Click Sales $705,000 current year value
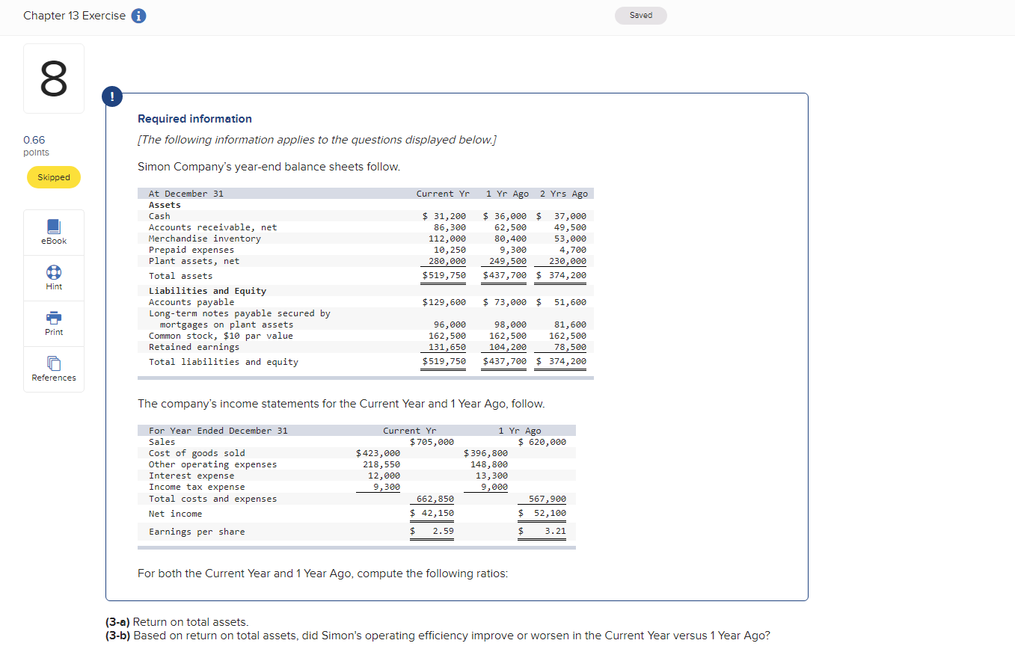Screen dimensions: 1015x658 [432, 442]
